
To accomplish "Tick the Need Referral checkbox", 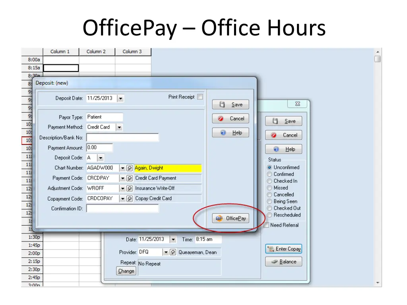I will coord(266,225).
